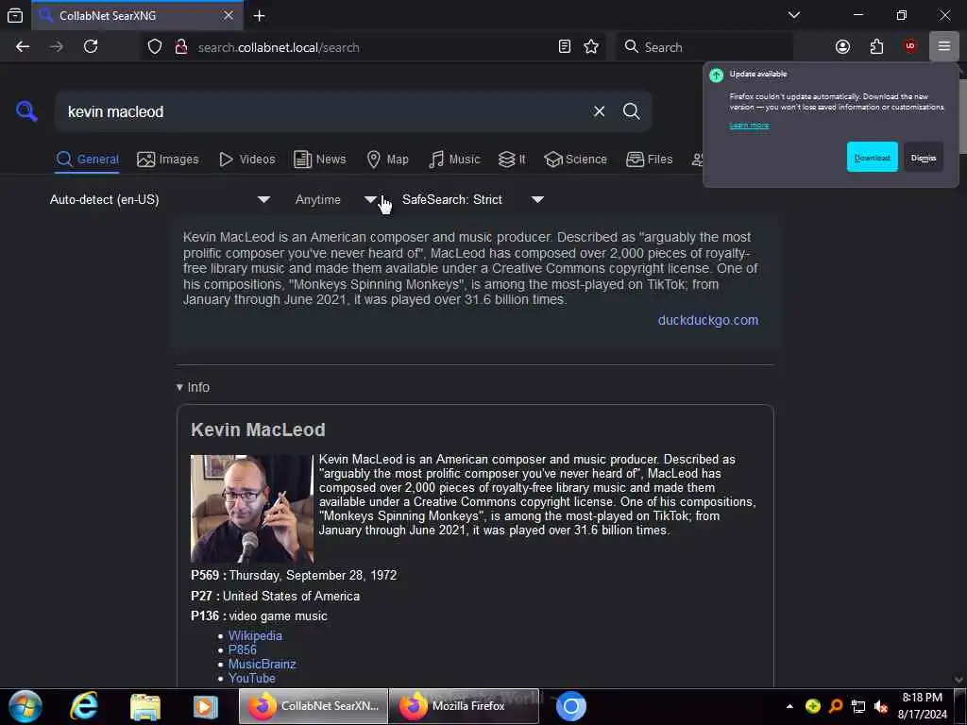The height and width of the screenshot is (725, 967).
Task: Go back with the browser back arrow
Action: point(23,47)
